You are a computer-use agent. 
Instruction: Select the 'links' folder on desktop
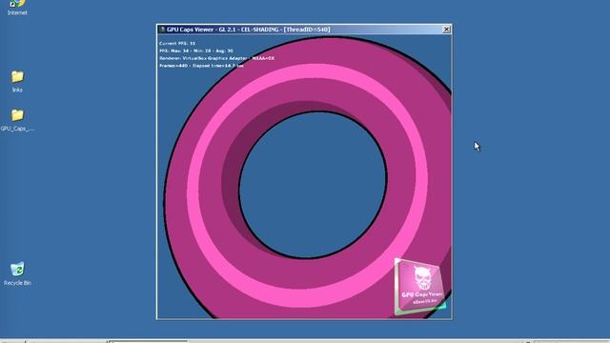pyautogui.click(x=17, y=81)
